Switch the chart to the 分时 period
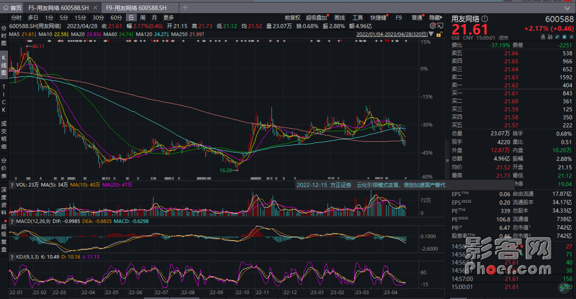Image resolution: width=576 pixels, height=299 pixels. click(x=16, y=18)
